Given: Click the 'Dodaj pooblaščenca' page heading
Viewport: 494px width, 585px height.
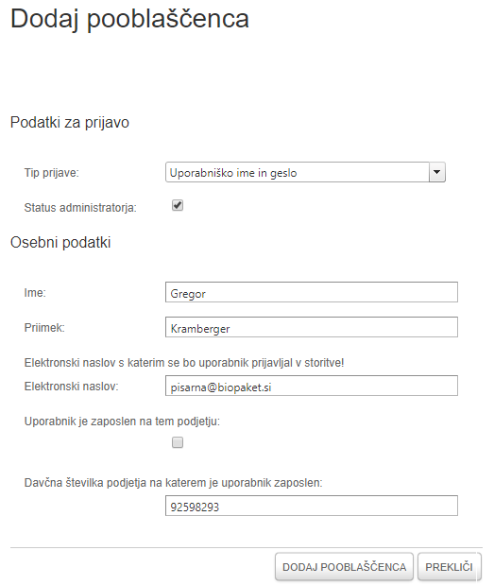Looking at the screenshot, I should coord(129,19).
